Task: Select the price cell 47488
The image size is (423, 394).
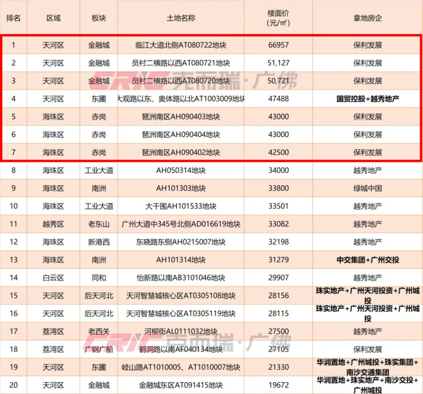Action: [278, 99]
